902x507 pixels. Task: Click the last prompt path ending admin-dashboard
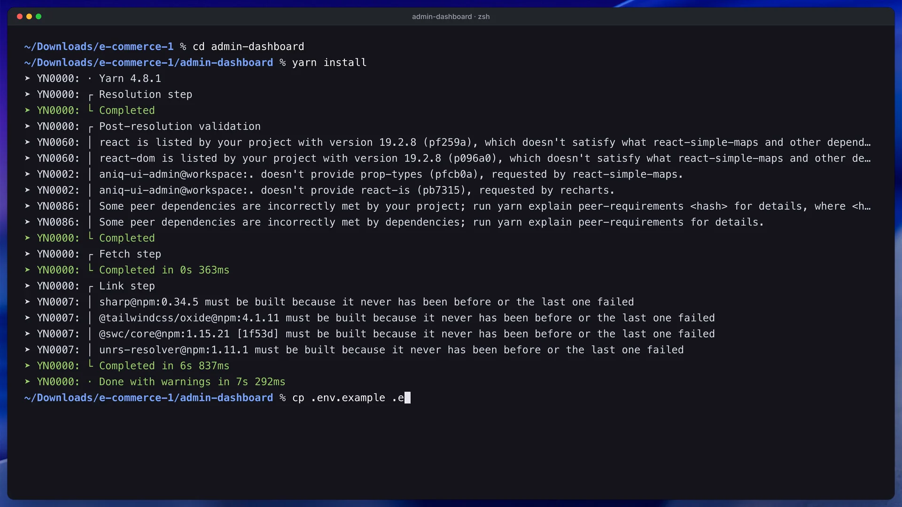[x=148, y=398]
